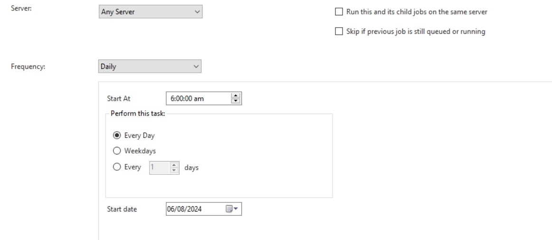
Task: Select the year 2024 in Start date
Action: tap(194, 209)
